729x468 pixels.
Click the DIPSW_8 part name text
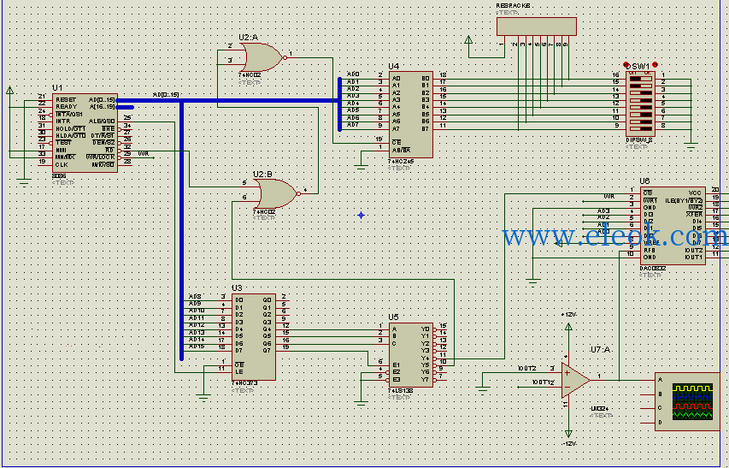[x=638, y=140]
